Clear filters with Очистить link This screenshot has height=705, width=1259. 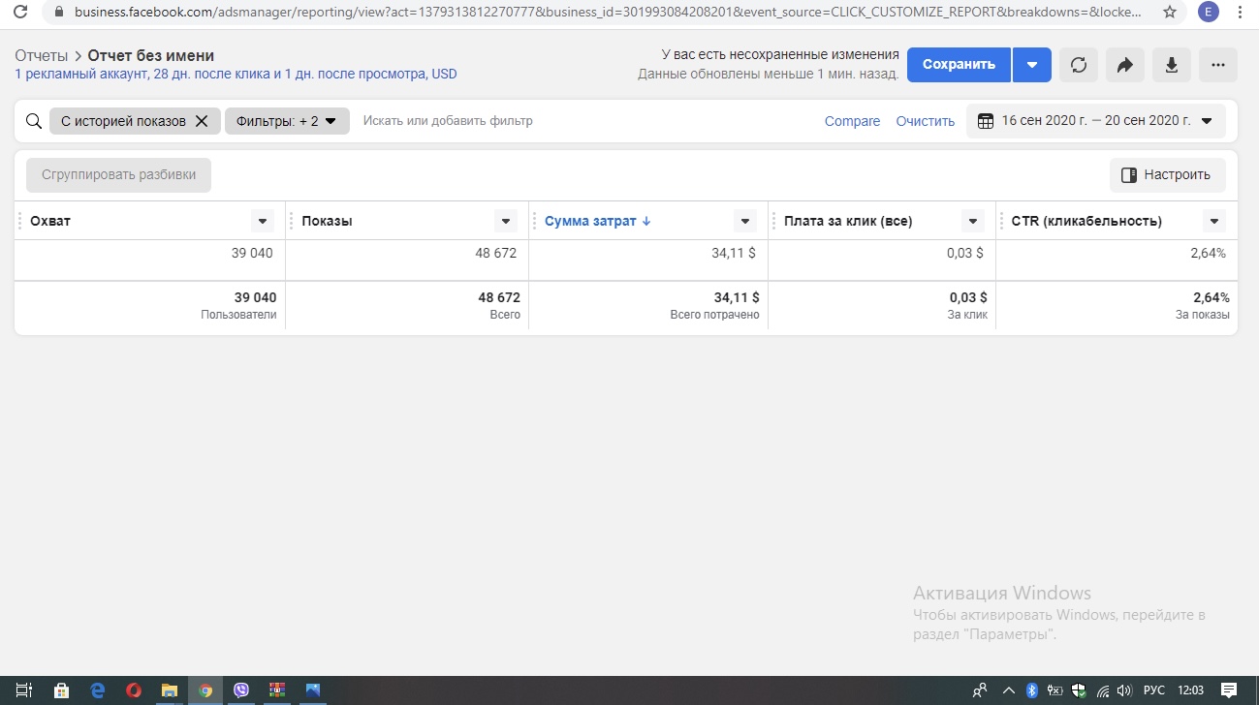[925, 121]
